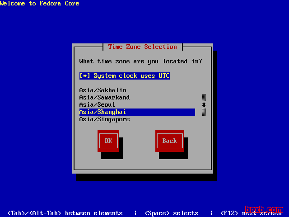Click the OK button's black drop shadow
The image size is (289, 217).
(112, 155)
